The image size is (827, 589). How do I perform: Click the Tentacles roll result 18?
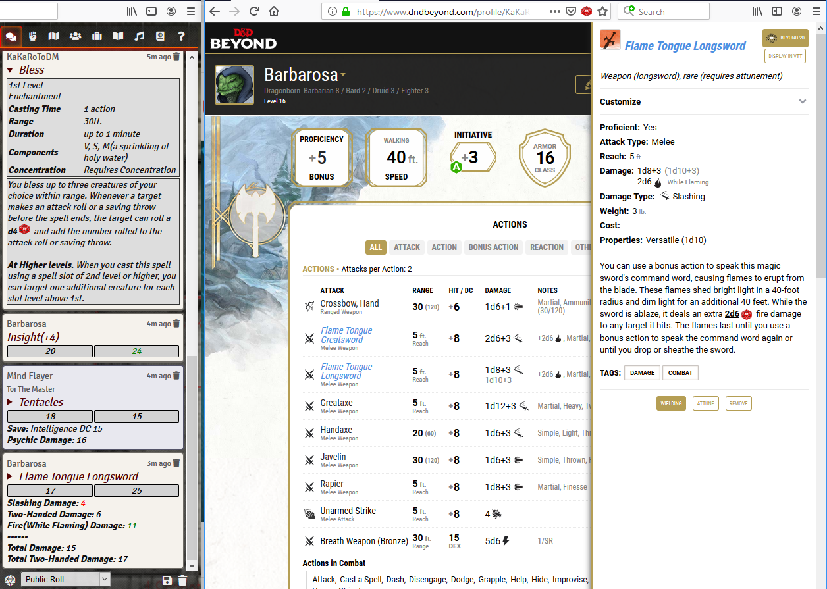[50, 417]
